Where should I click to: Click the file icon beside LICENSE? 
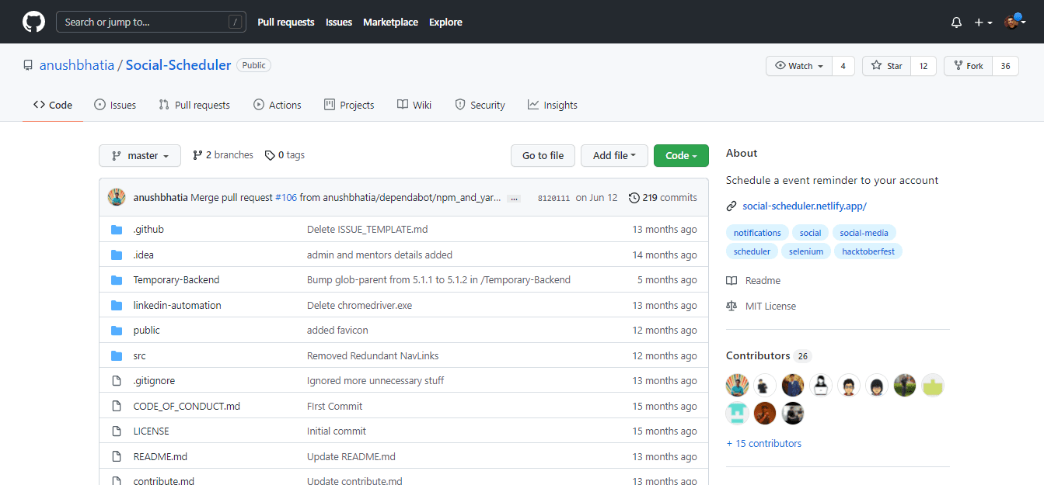coord(117,431)
